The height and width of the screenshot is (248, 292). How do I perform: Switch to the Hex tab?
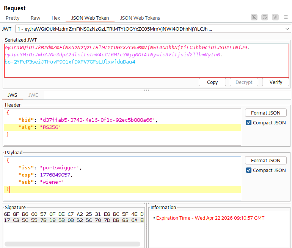pyautogui.click(x=56, y=18)
